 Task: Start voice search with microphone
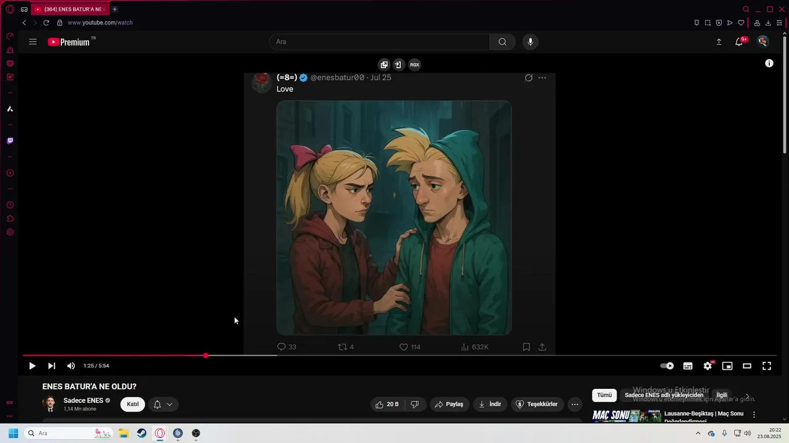[x=530, y=42]
